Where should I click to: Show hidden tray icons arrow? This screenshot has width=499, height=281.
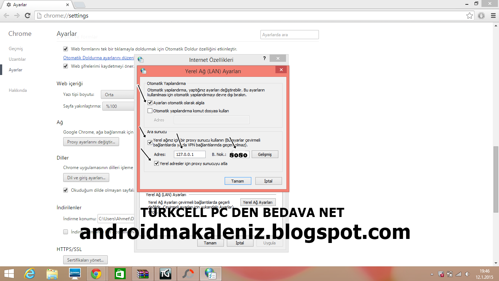432,274
